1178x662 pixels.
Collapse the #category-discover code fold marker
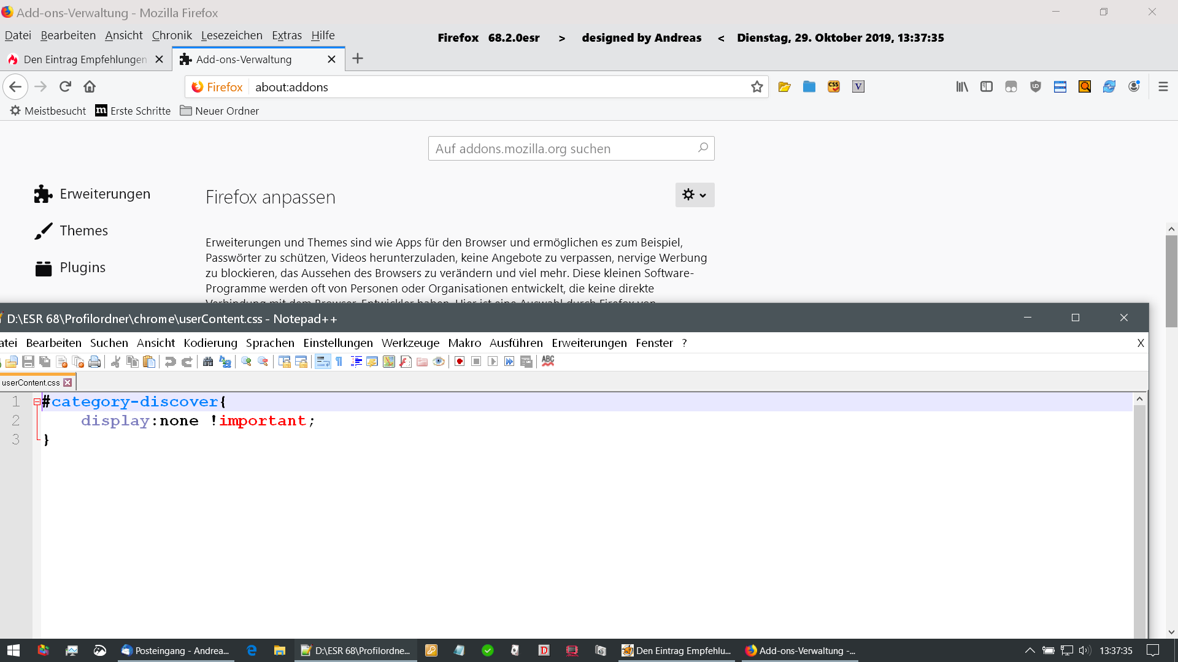37,402
